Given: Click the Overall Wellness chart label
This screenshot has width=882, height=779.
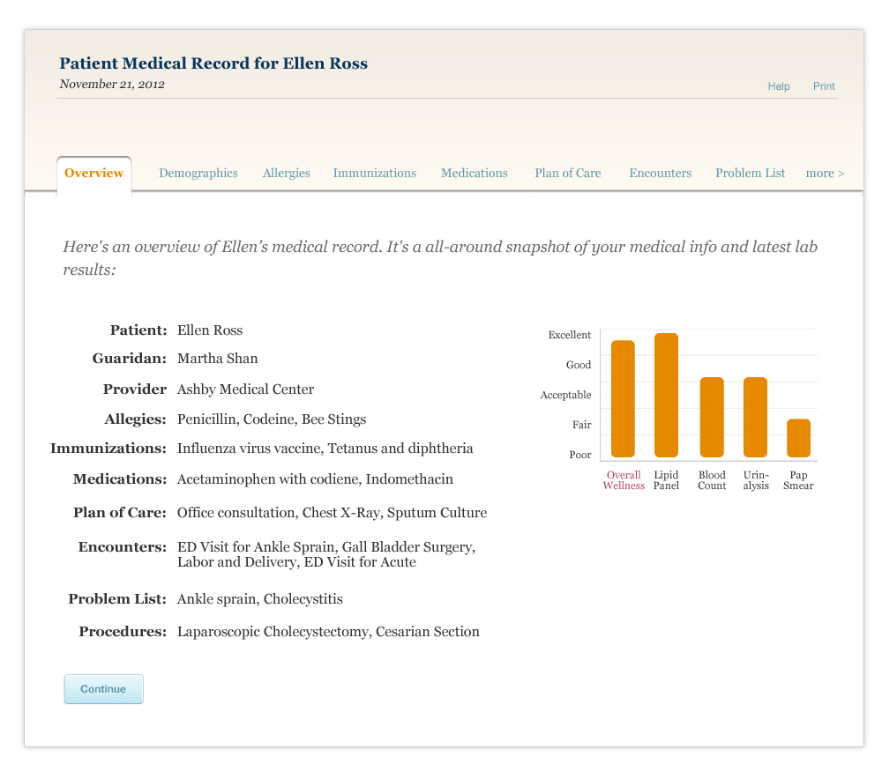Looking at the screenshot, I should 624,480.
